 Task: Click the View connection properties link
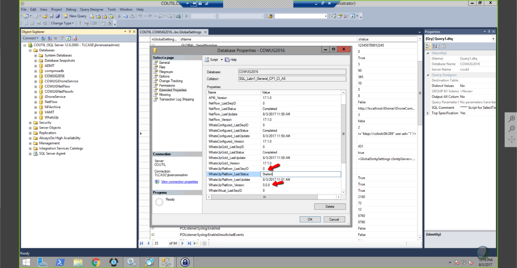click(179, 182)
